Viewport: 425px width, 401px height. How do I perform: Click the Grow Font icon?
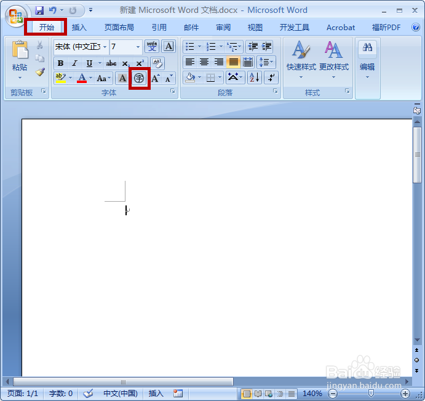(156, 78)
